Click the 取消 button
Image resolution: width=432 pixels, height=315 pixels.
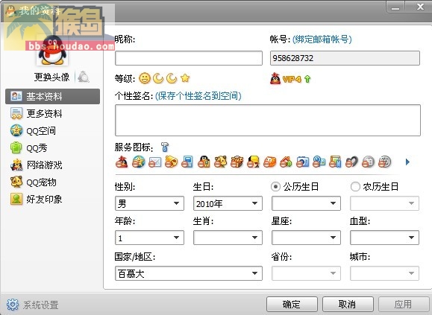[x=348, y=305]
